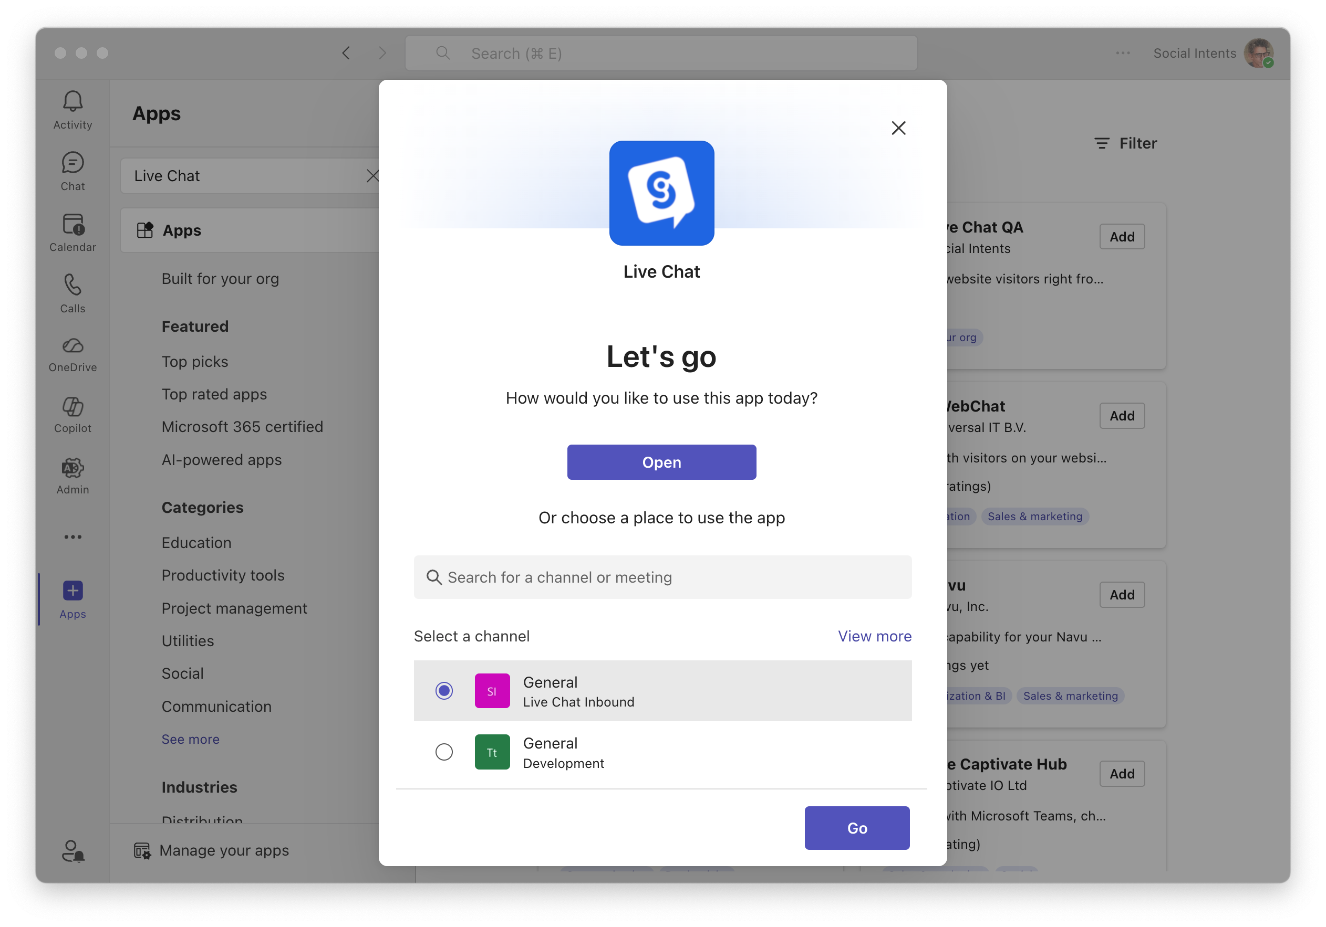Image resolution: width=1326 pixels, height=927 pixels.
Task: Click the Live Chat app logo
Action: coord(661,193)
